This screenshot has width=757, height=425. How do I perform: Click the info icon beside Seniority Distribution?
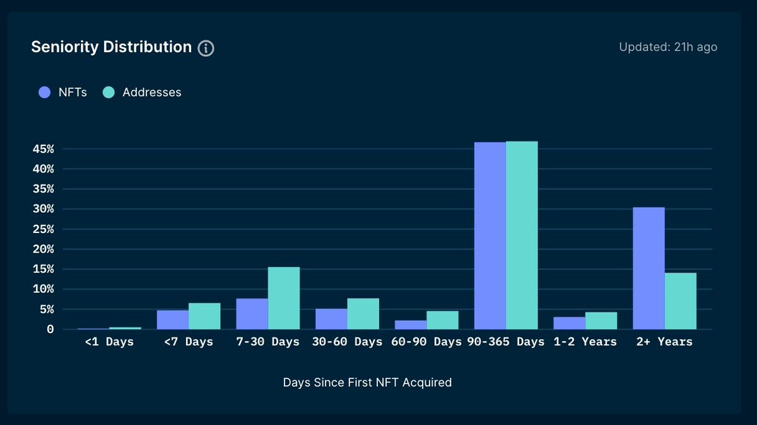pos(206,48)
